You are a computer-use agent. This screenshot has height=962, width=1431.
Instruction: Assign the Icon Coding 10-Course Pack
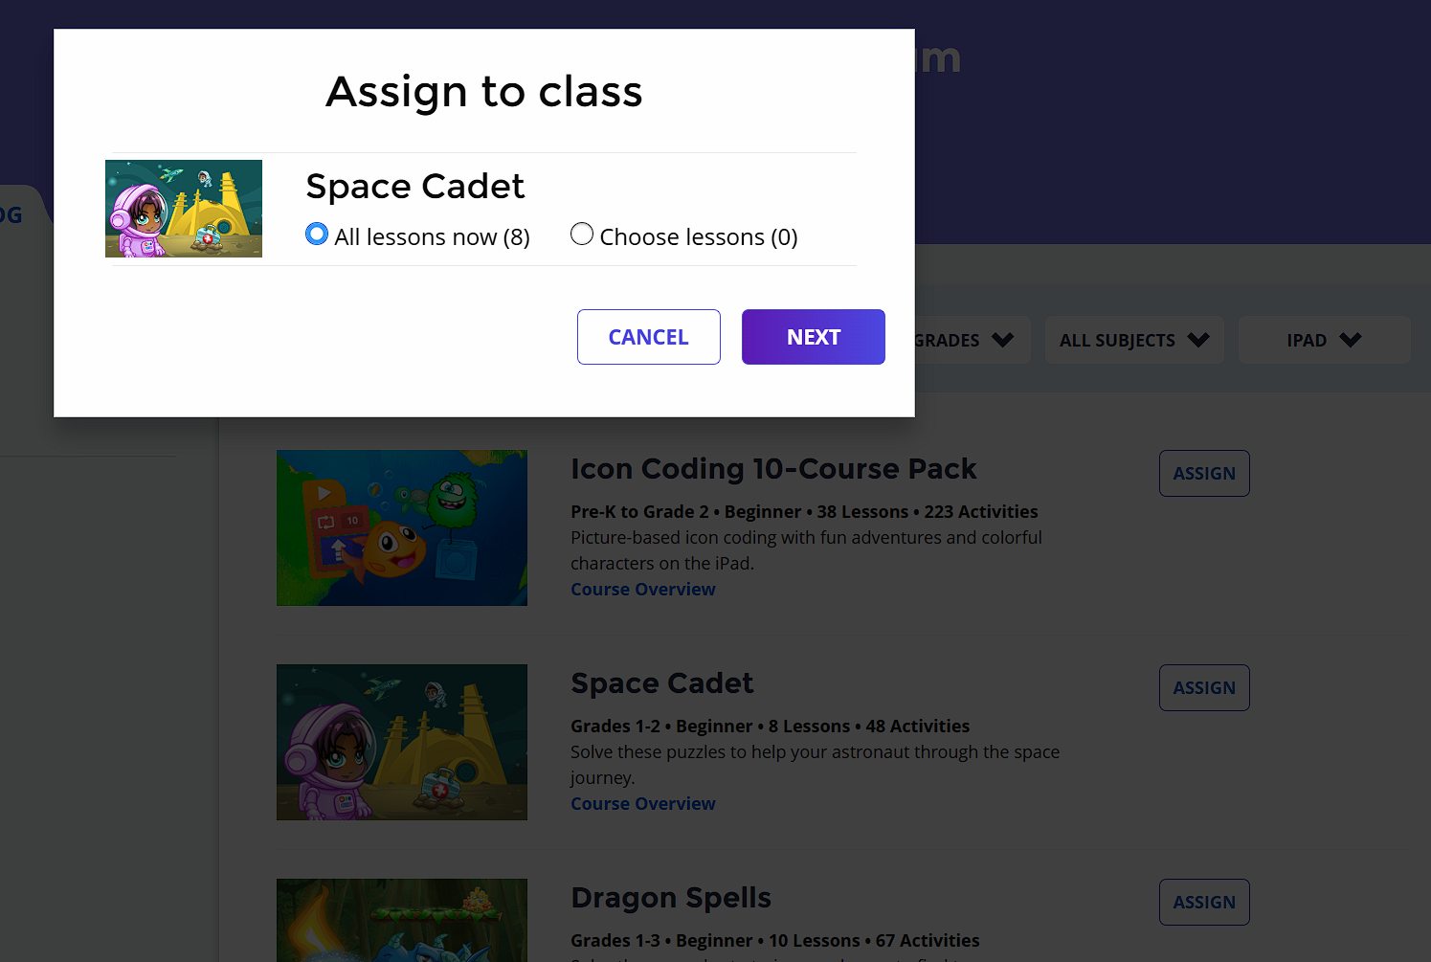(x=1203, y=473)
